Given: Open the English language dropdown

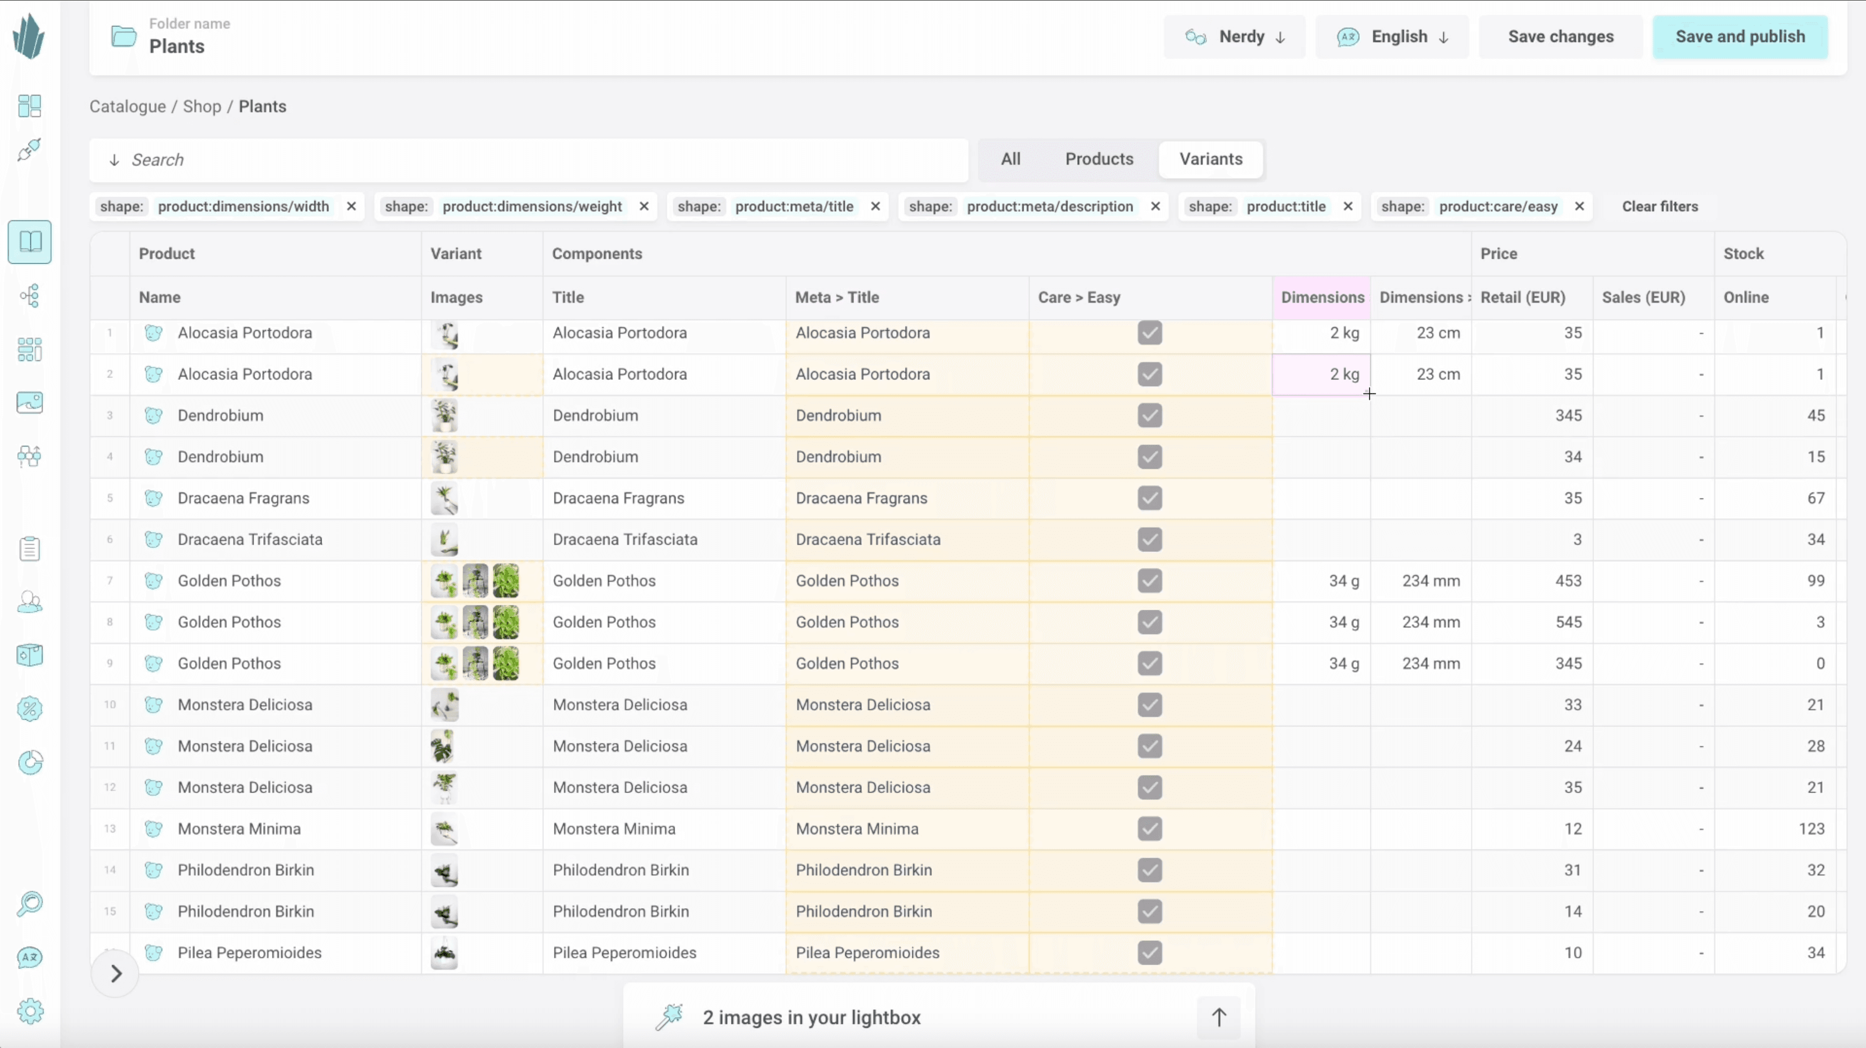Looking at the screenshot, I should tap(1392, 37).
